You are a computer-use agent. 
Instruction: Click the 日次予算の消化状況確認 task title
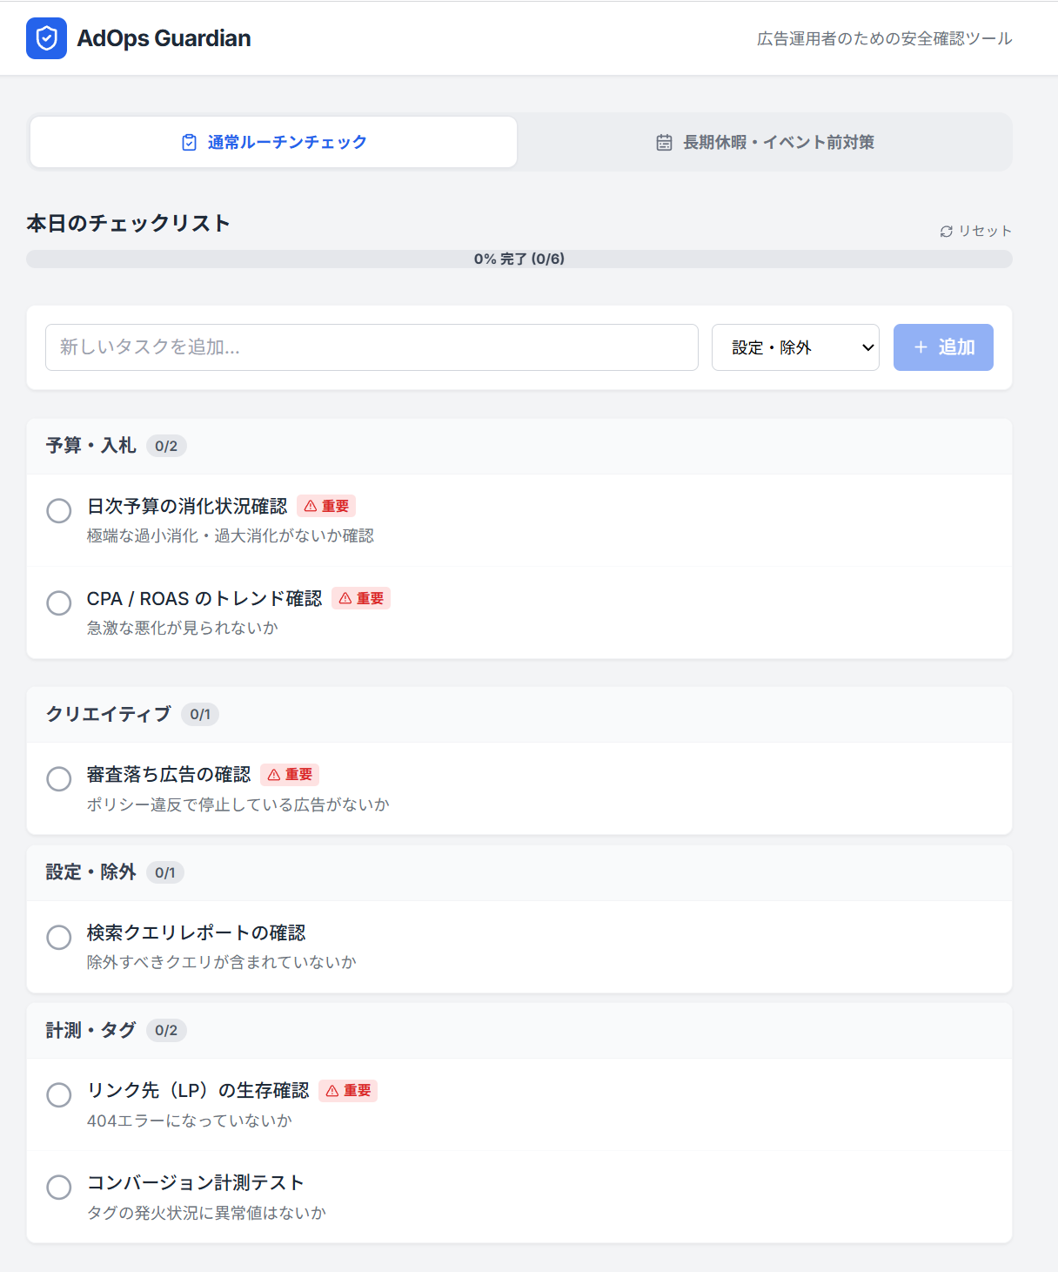[x=187, y=507]
